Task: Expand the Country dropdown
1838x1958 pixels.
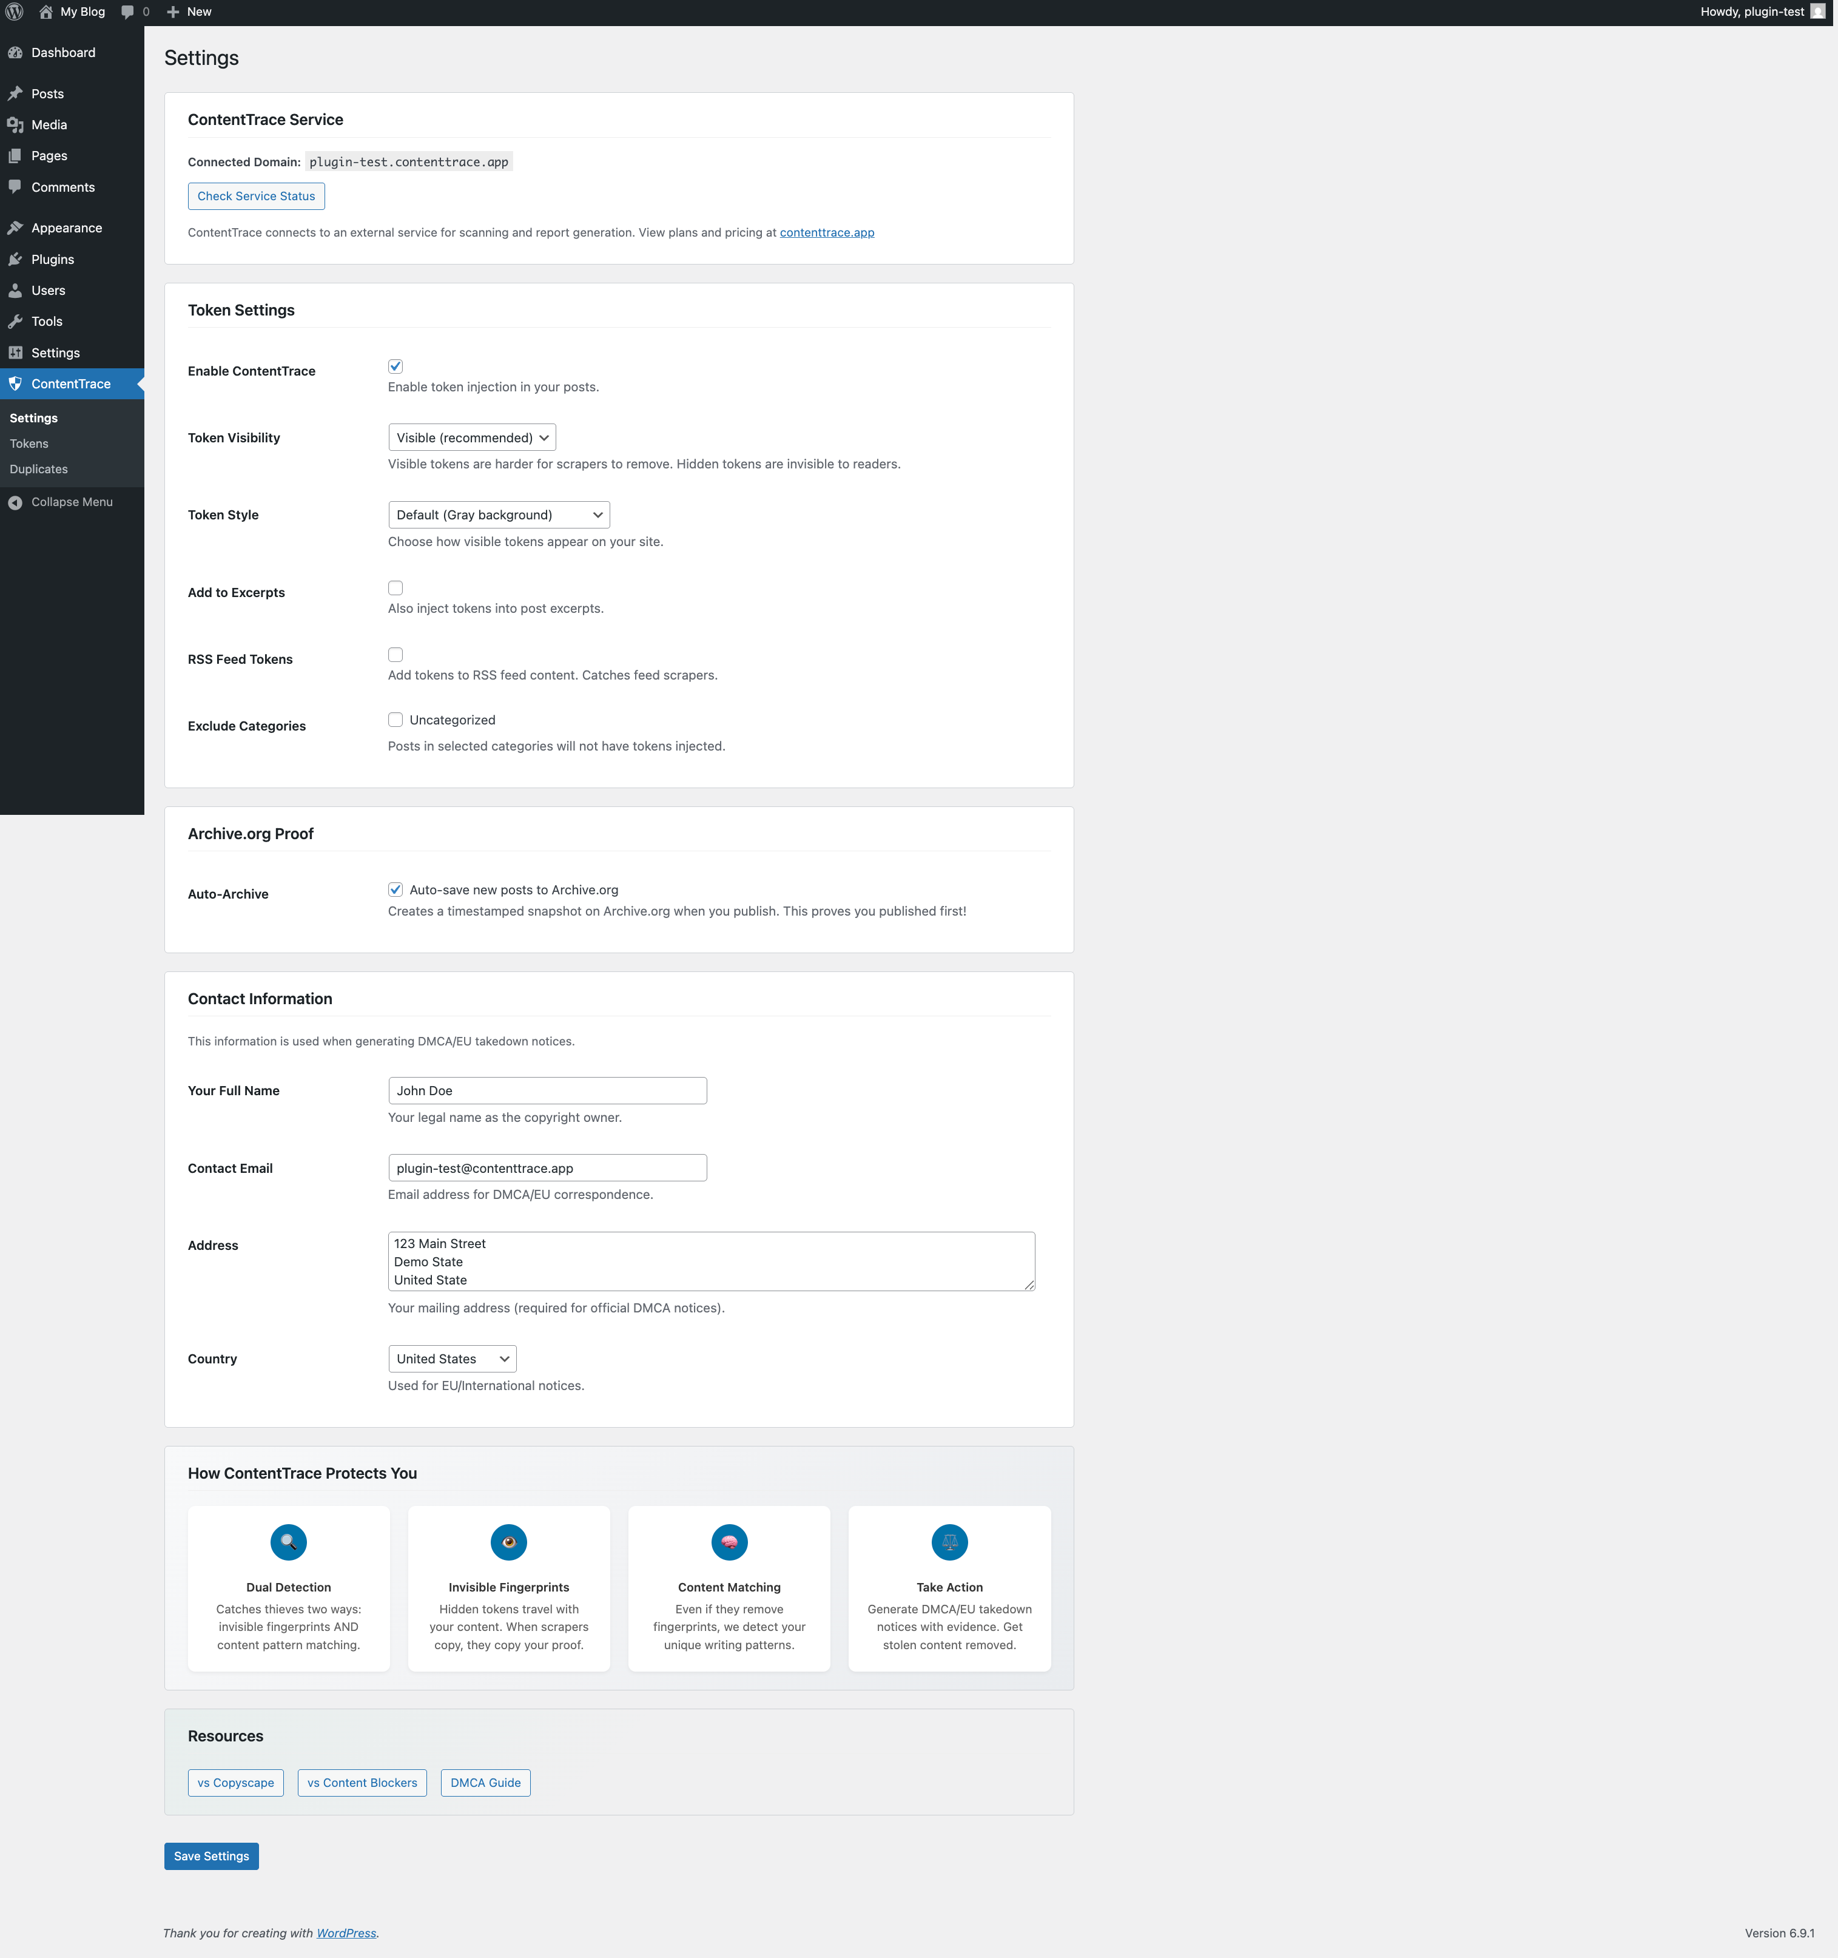Action: [x=451, y=1358]
